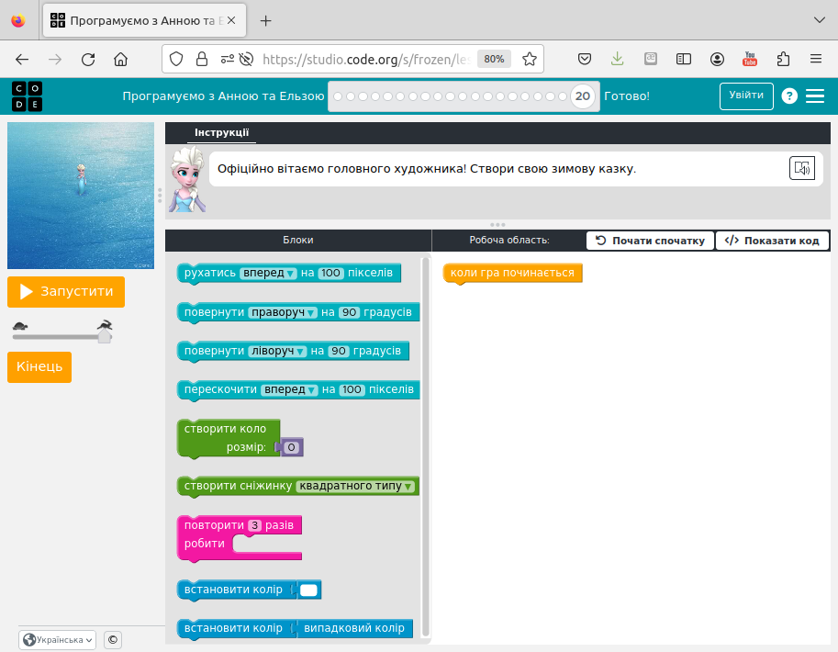This screenshot has width=838, height=652.
Task: Click the Code.org logo
Action: (x=27, y=96)
